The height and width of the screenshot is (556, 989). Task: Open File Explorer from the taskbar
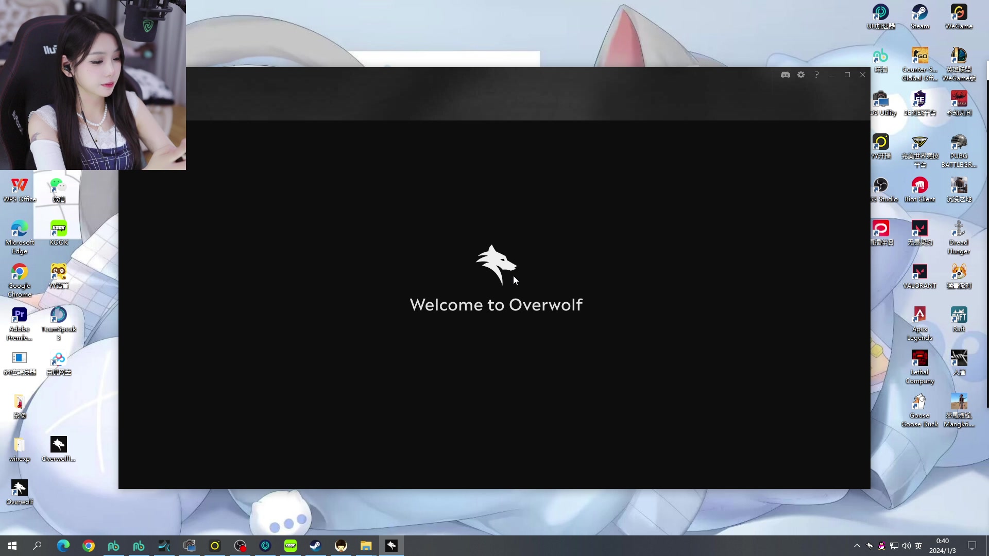pyautogui.click(x=366, y=546)
